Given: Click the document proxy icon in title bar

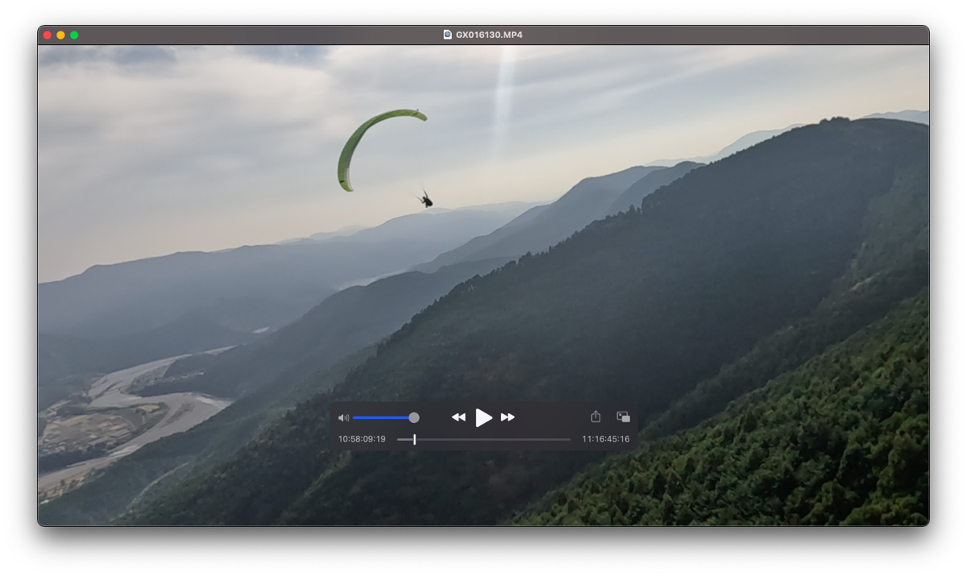Looking at the screenshot, I should 448,35.
